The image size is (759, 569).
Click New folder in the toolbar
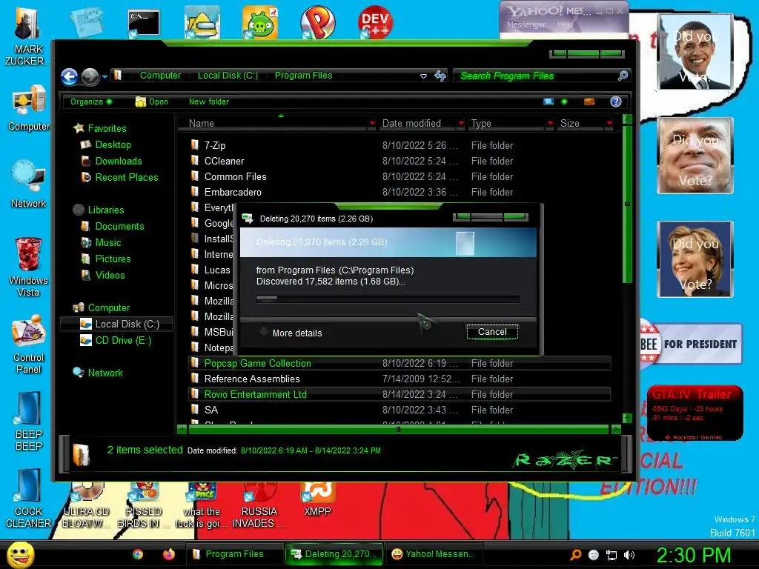(208, 102)
